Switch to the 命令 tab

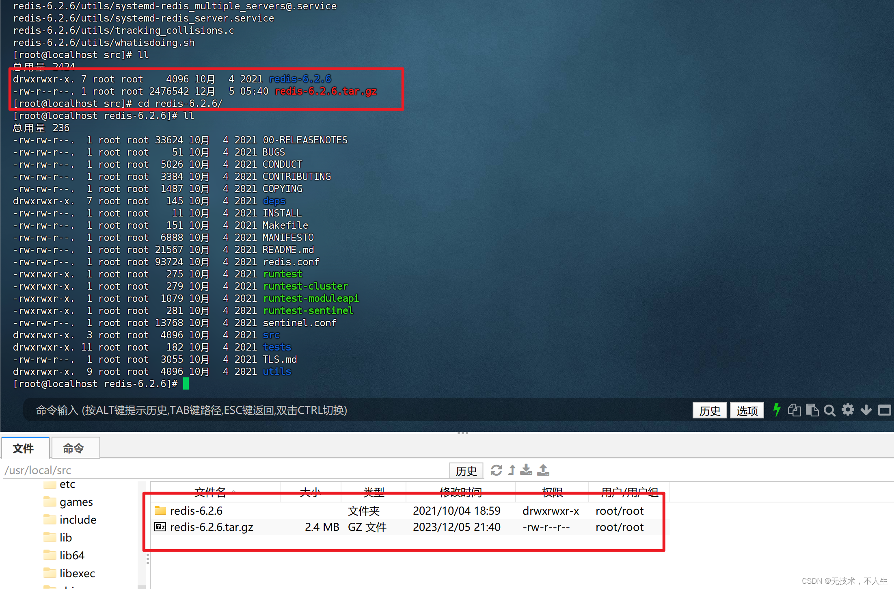click(x=76, y=448)
